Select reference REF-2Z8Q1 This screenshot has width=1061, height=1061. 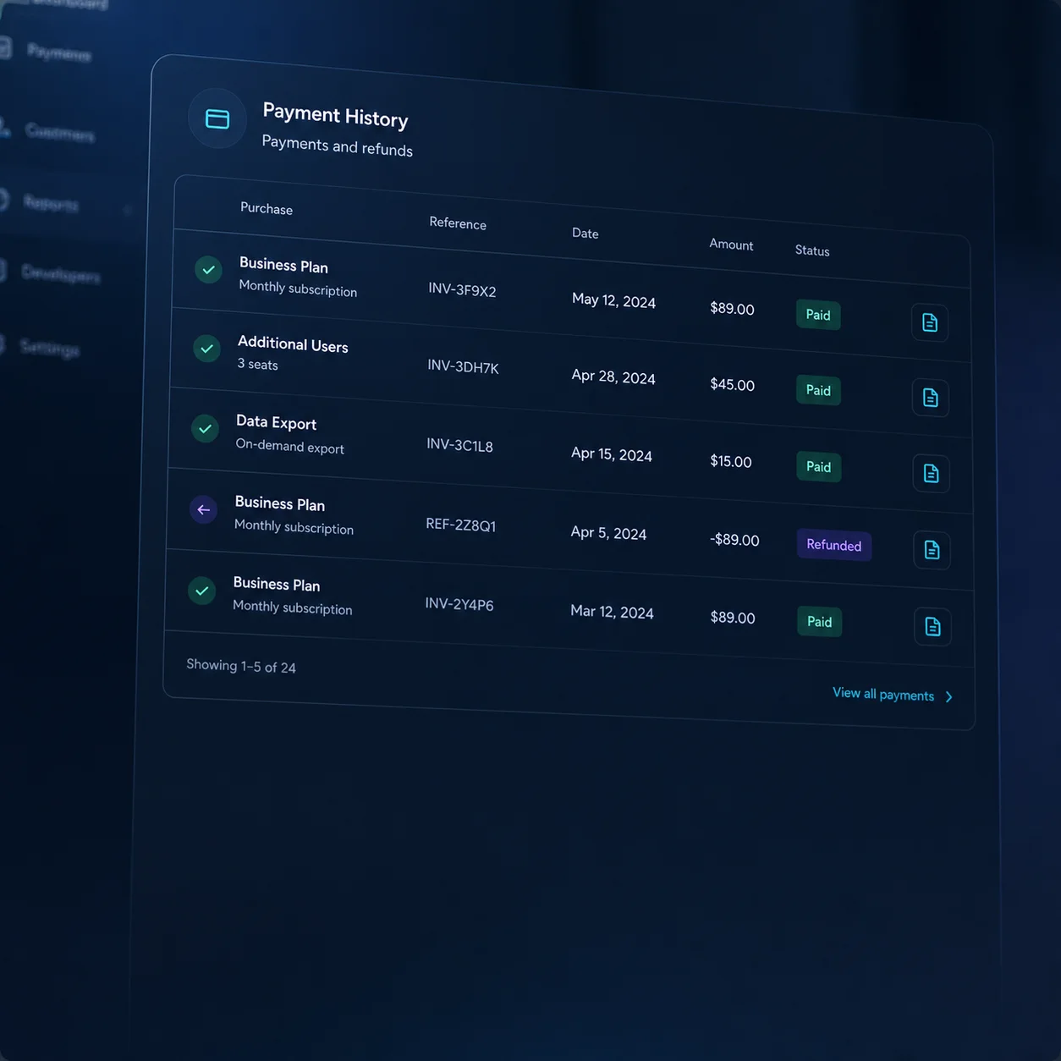click(x=461, y=525)
